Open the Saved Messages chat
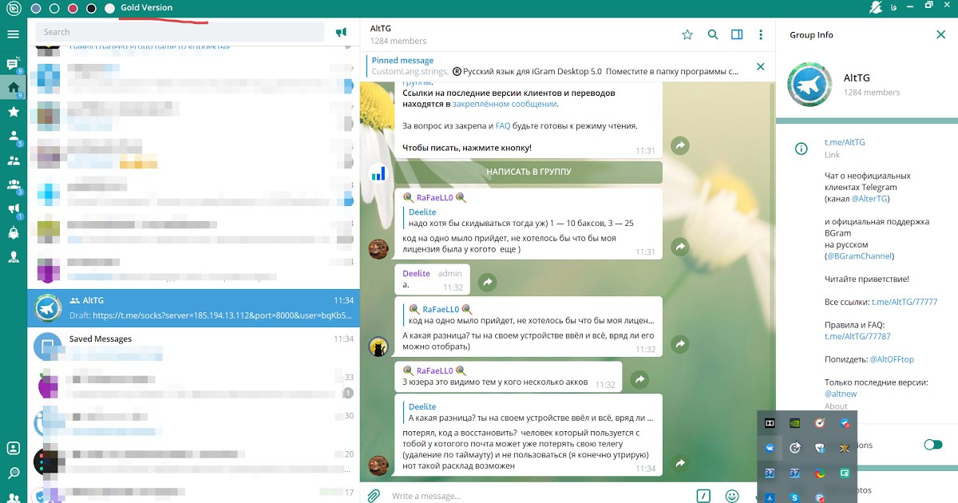958x503 pixels. 193,346
